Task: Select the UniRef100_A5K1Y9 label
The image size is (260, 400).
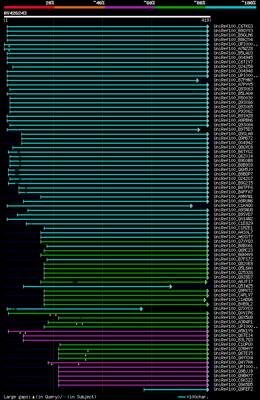Action: (x=233, y=332)
